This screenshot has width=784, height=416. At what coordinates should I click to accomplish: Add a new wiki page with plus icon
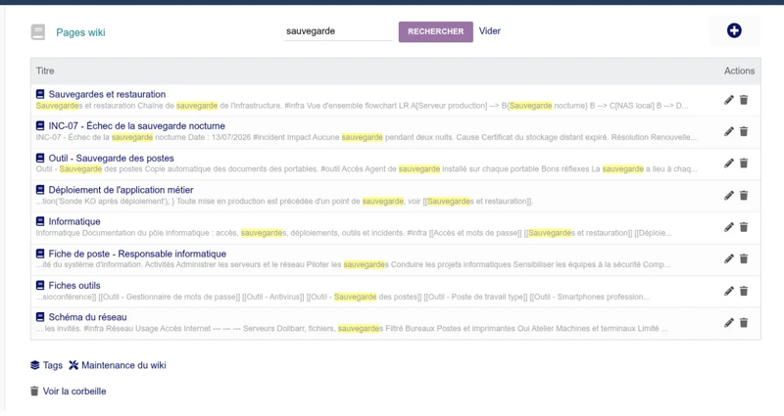point(734,30)
